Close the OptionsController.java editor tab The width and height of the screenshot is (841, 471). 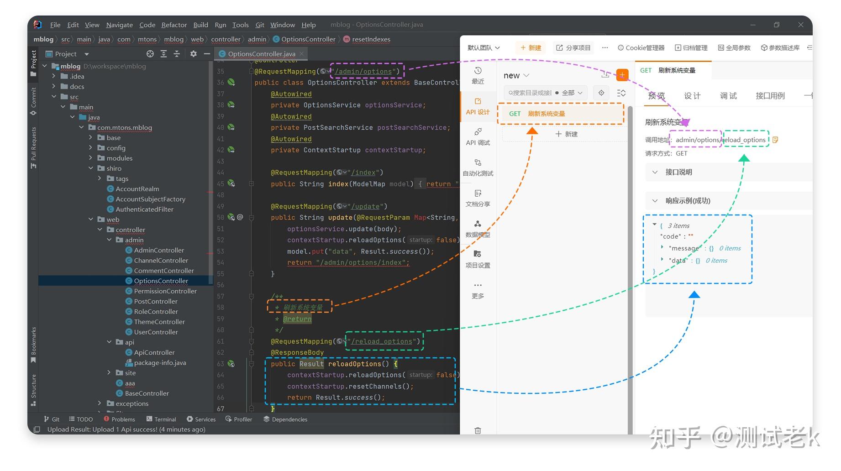click(x=301, y=54)
